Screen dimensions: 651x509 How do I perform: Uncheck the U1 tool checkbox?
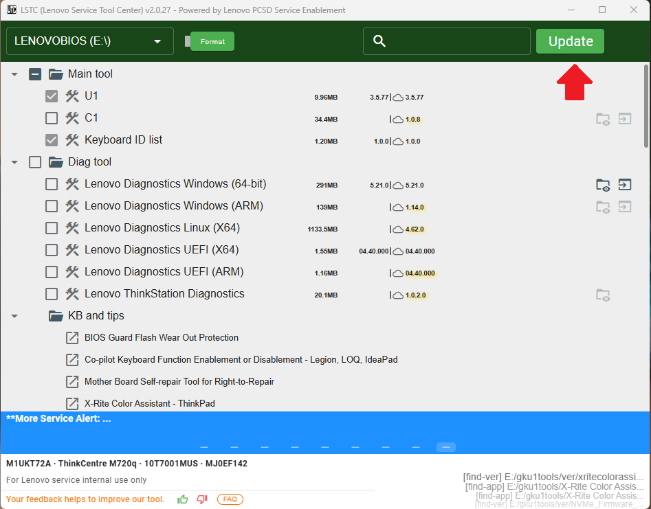pos(52,96)
